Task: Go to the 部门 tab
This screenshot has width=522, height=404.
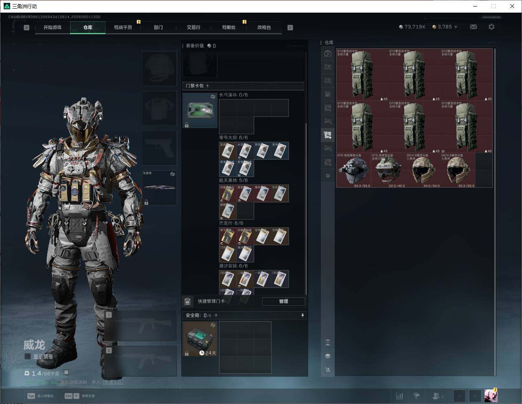Action: [158, 27]
